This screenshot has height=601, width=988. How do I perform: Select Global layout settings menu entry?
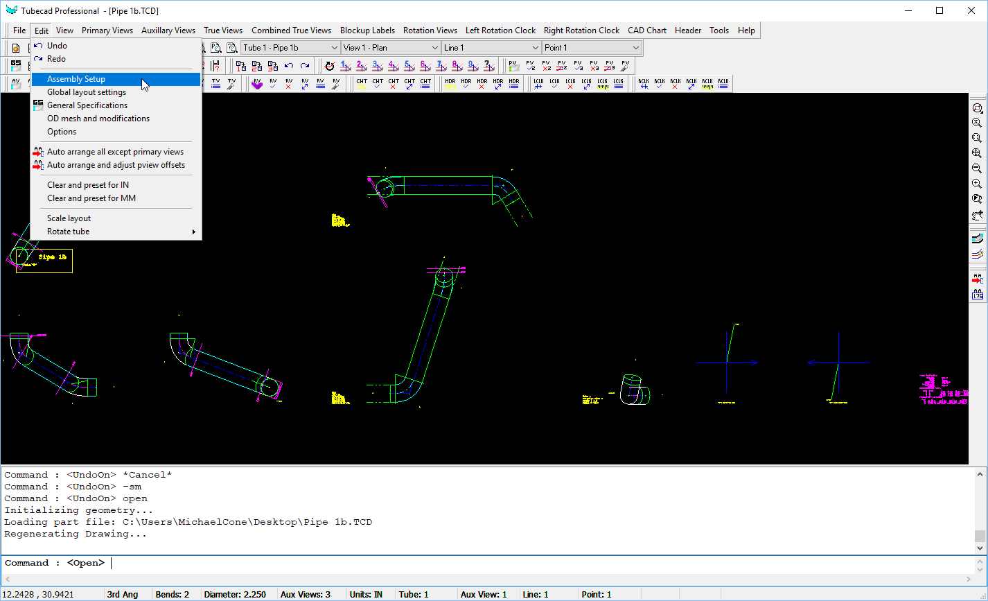coord(87,92)
